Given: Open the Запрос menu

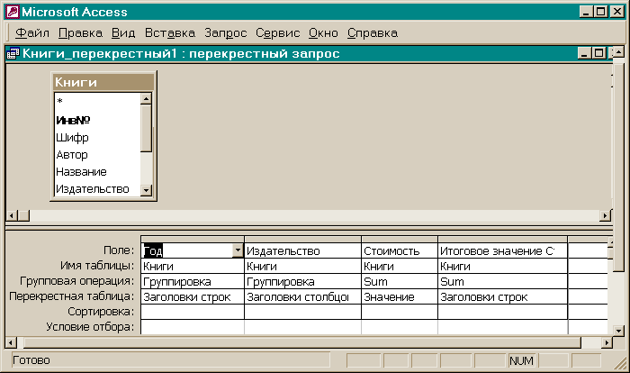Looking at the screenshot, I should point(225,33).
